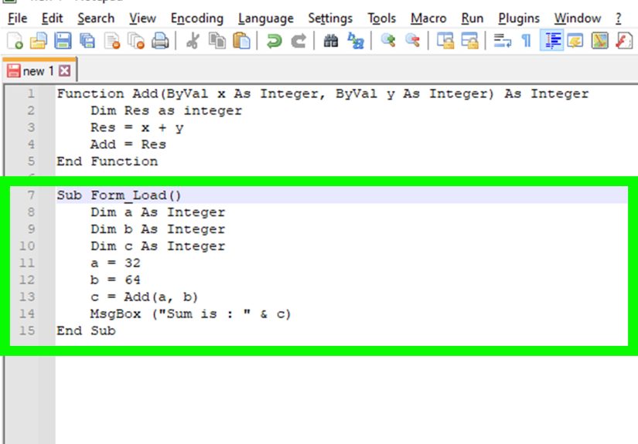This screenshot has height=444, width=638.
Task: Click the 'End Sub' line
Action: click(87, 330)
